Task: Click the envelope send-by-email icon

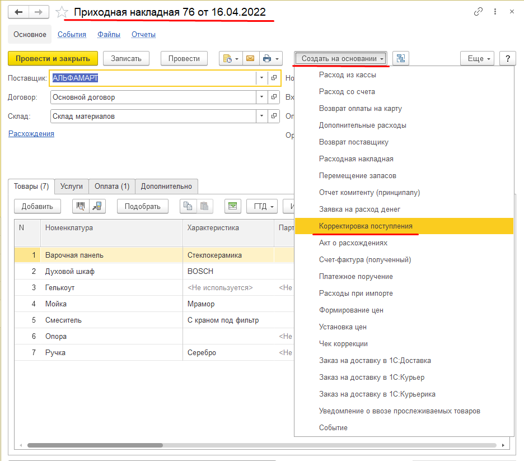Action: [250, 58]
